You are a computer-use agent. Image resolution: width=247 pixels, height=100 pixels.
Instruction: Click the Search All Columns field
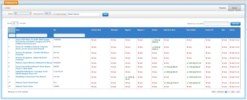click(x=216, y=24)
